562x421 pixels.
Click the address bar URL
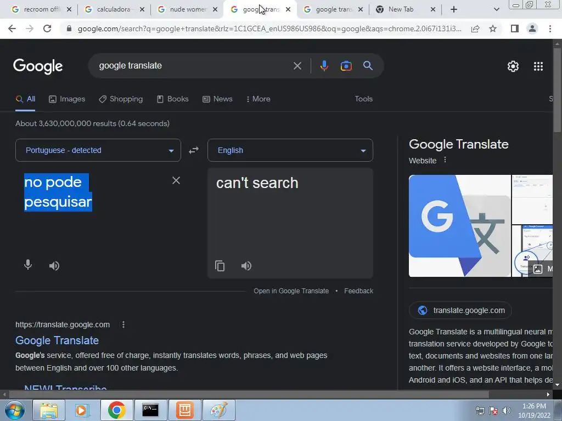tap(269, 29)
